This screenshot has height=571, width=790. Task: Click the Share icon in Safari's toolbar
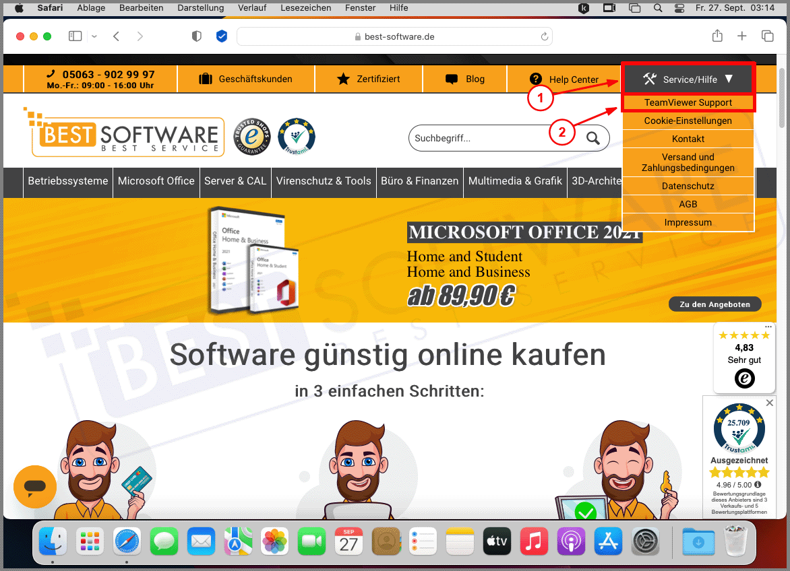(x=717, y=36)
